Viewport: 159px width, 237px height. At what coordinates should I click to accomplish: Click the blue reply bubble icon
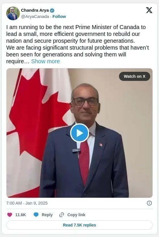coord(36,214)
